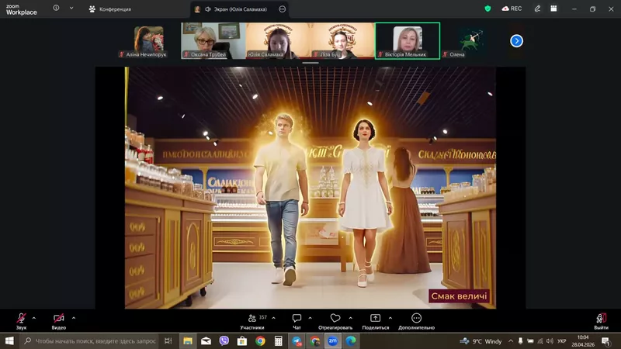This screenshot has height=349, width=621.
Task: Click the shared screen video showing Смак величі
Action: (310, 188)
